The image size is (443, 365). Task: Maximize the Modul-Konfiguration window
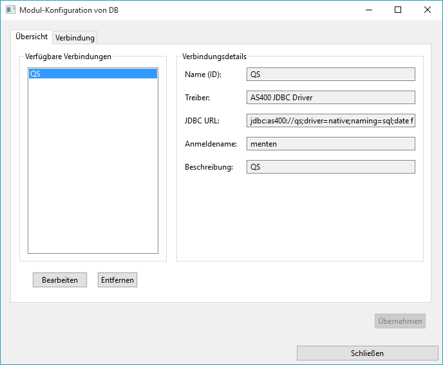click(x=398, y=10)
